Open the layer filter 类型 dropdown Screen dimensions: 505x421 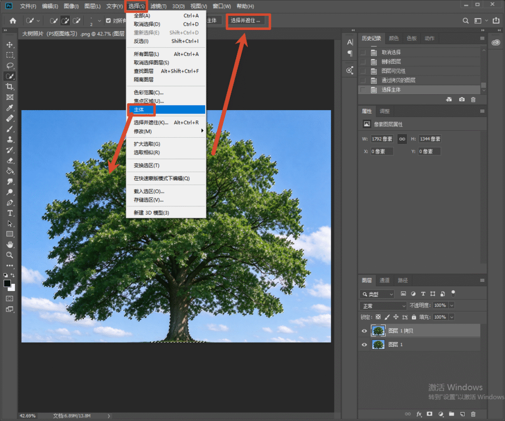(377, 294)
